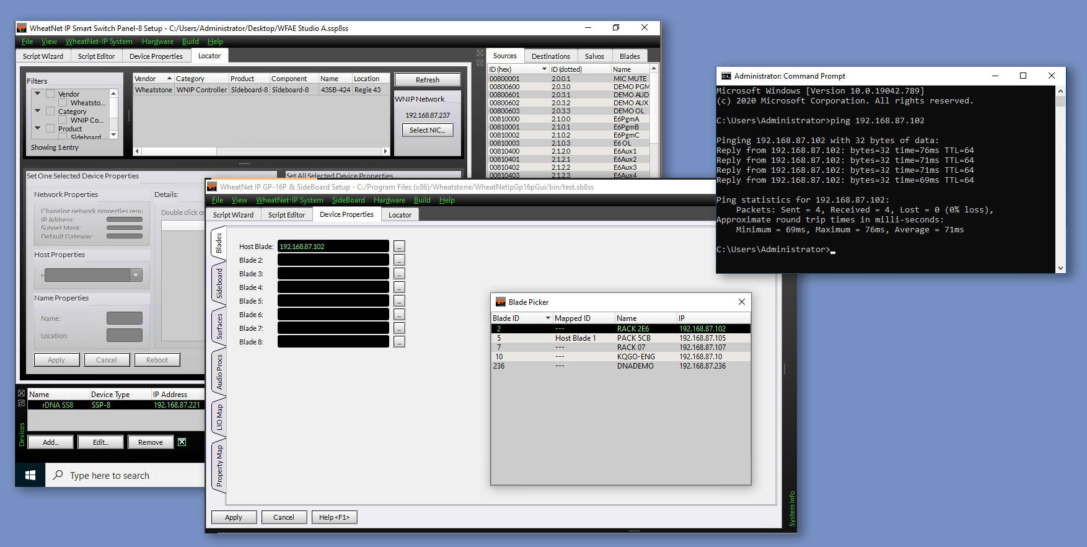The width and height of the screenshot is (1087, 547).
Task: Collapse the Product filter tree node
Action: pos(37,128)
